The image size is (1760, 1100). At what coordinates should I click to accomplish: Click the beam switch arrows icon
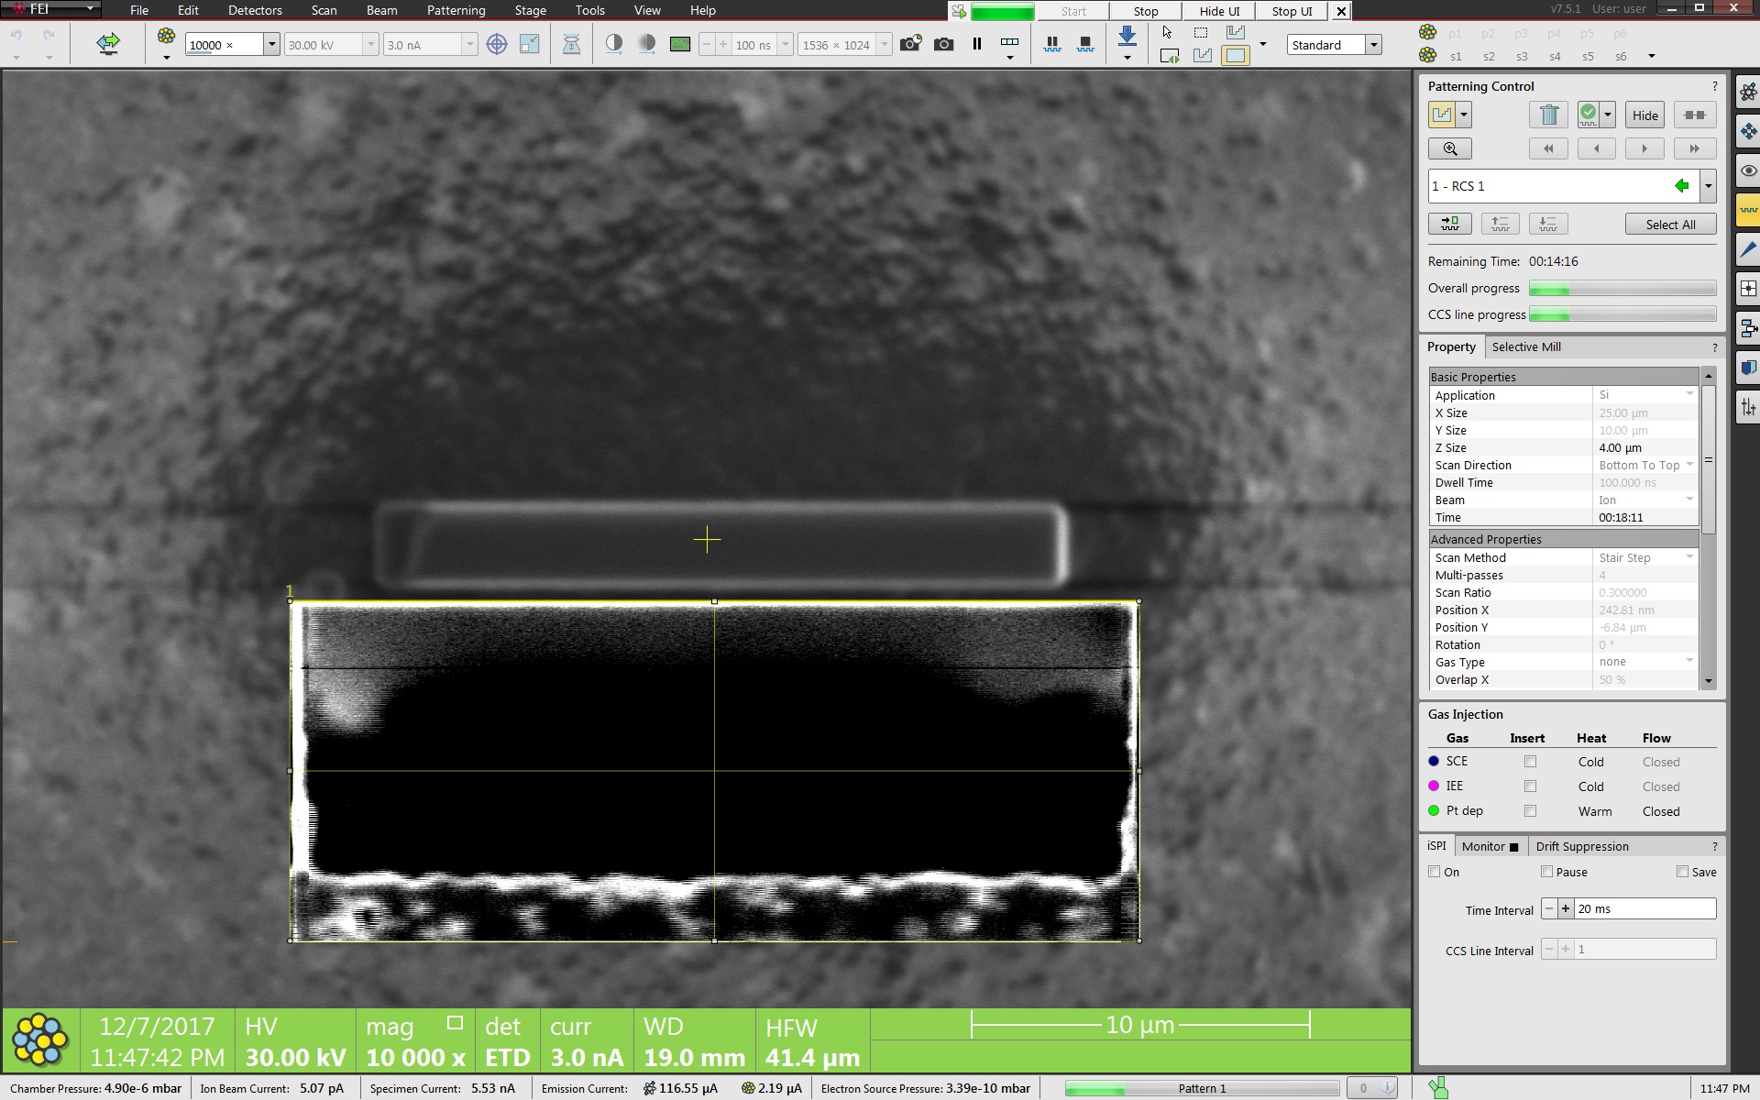pyautogui.click(x=108, y=43)
